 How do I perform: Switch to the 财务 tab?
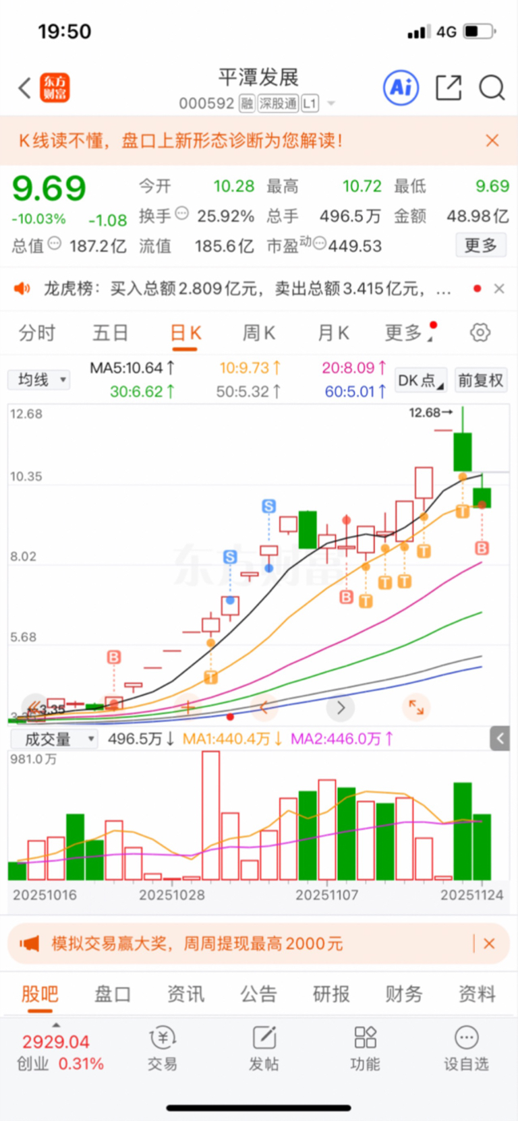click(x=404, y=994)
